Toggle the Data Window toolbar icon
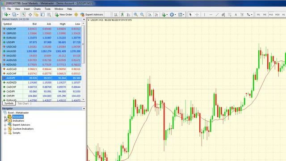286x161 pixels. pos(30,14)
